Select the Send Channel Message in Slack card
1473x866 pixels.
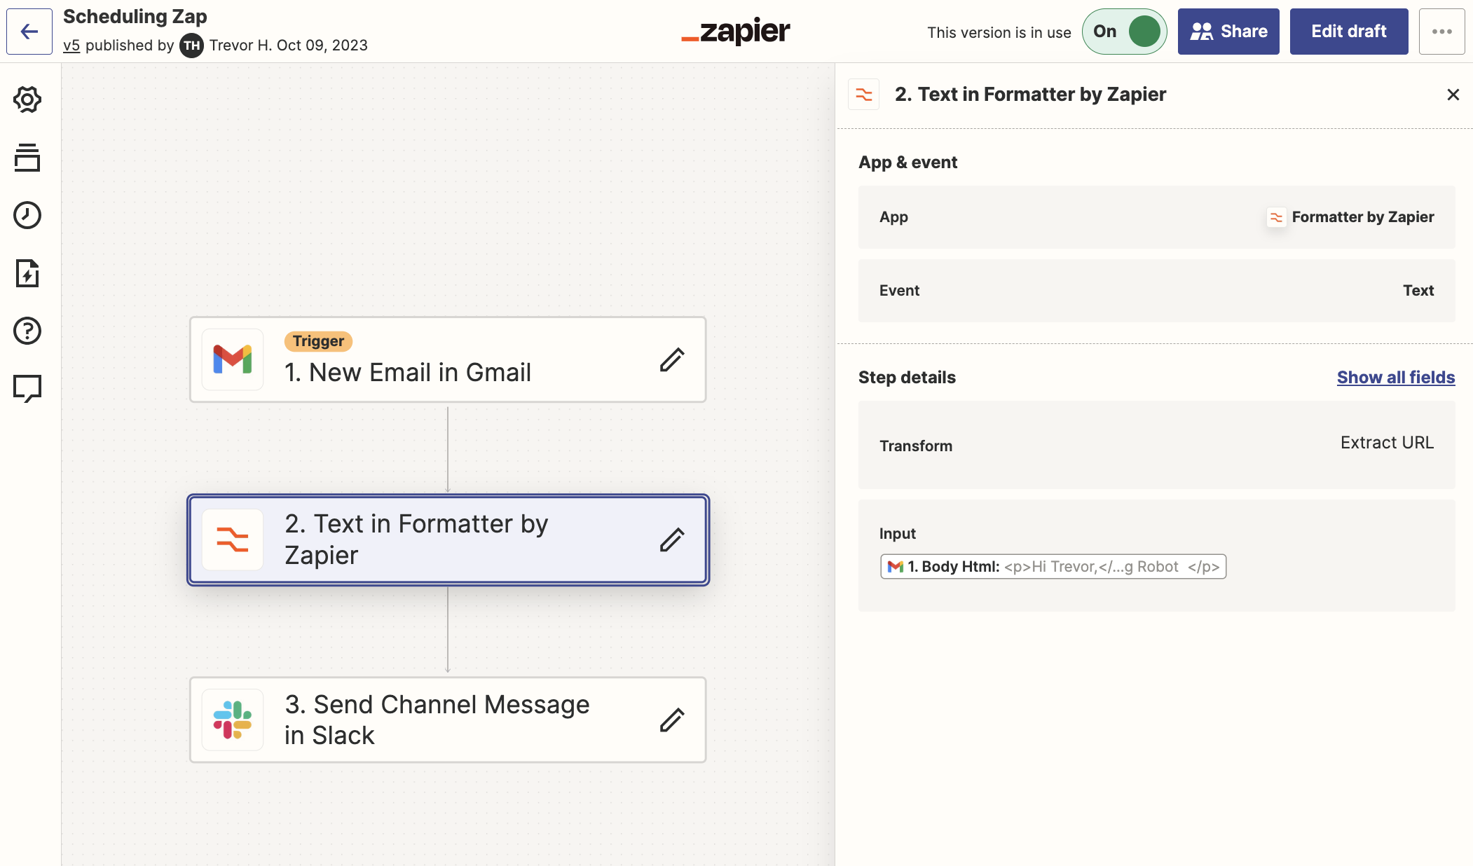pos(448,720)
